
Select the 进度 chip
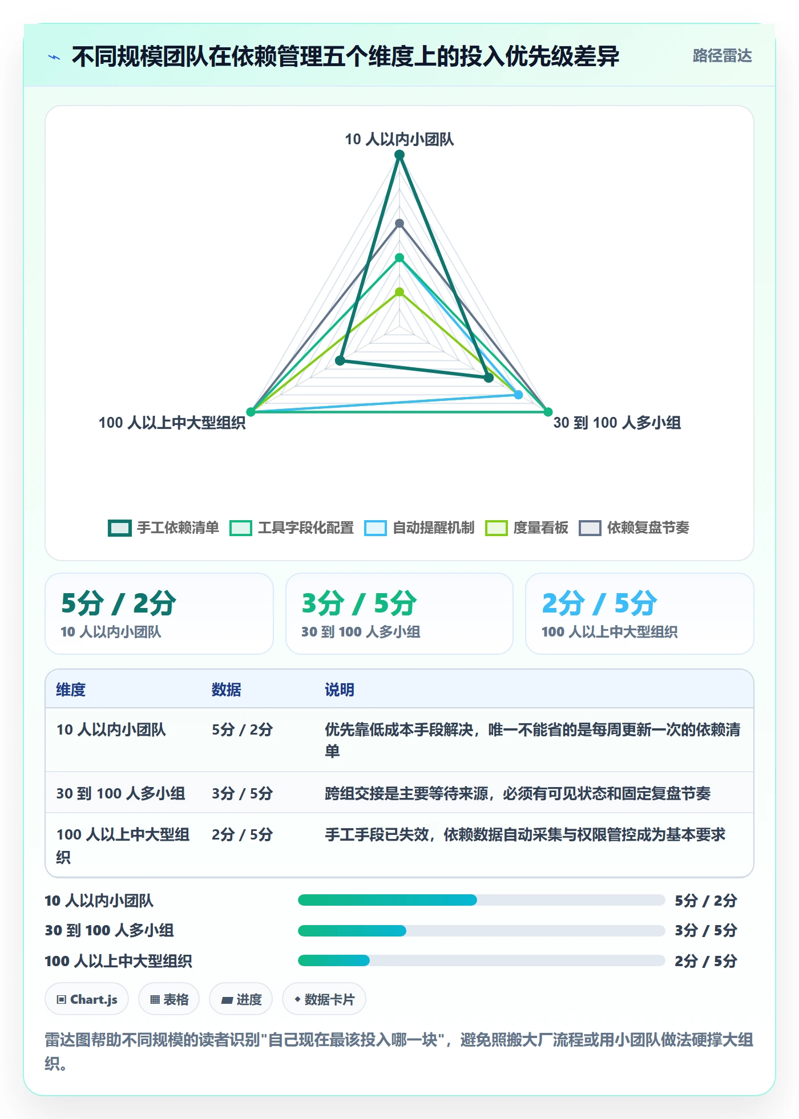coord(241,999)
